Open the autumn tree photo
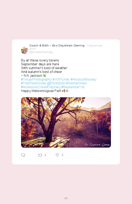Viewport: 132px width, 204px height. 66,122
